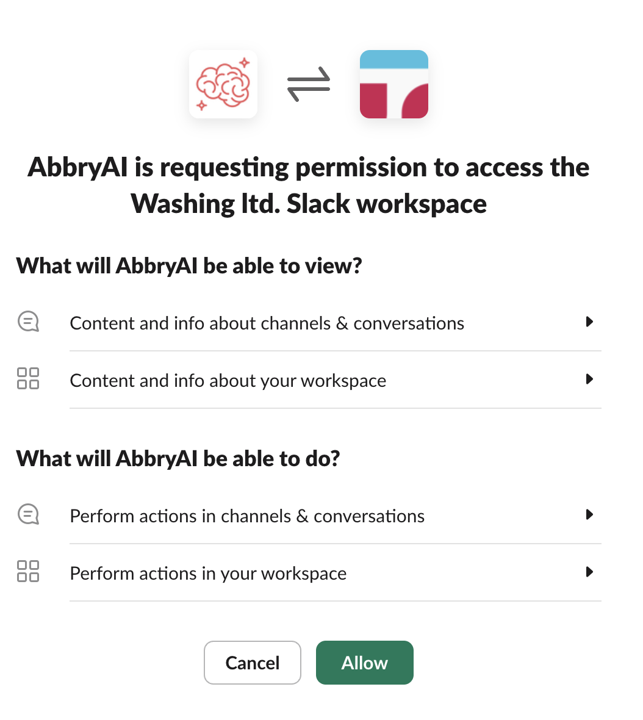The width and height of the screenshot is (643, 720).
Task: Open 'Content and info about your workspace' row
Action: click(309, 380)
